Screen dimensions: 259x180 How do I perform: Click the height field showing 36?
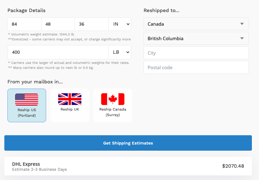(92, 24)
